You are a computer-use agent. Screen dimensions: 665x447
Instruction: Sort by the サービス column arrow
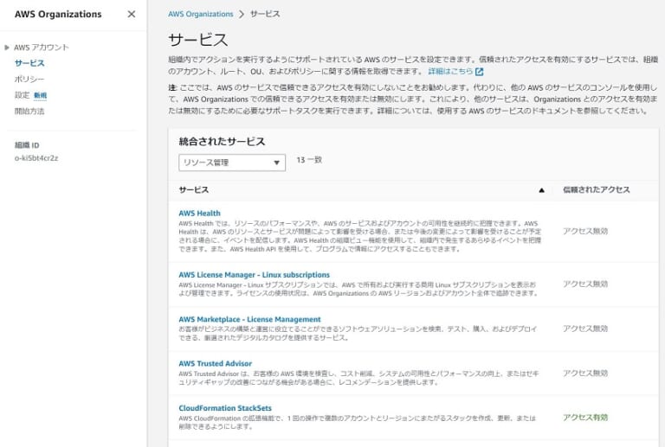point(541,190)
